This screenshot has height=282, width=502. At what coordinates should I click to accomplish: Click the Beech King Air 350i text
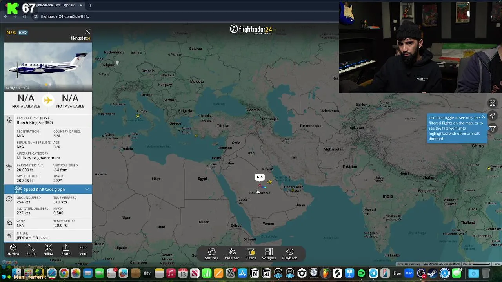click(x=35, y=123)
